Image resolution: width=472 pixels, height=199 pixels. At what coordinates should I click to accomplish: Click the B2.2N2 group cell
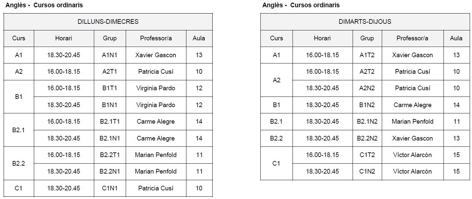click(x=367, y=138)
